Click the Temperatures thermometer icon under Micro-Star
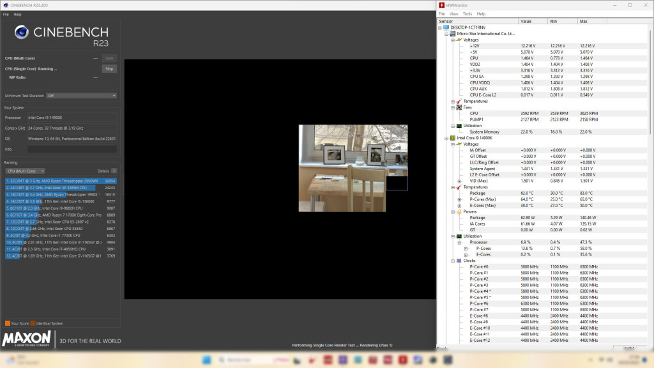Viewport: 654px width, 368px height. [459, 101]
